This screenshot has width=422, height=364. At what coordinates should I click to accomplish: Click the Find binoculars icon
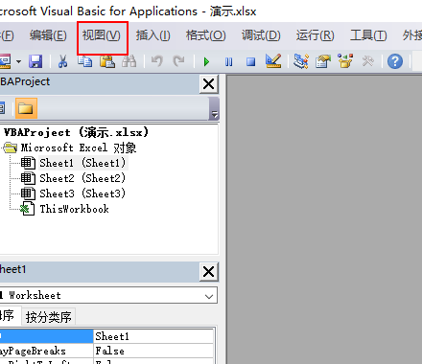click(x=129, y=61)
